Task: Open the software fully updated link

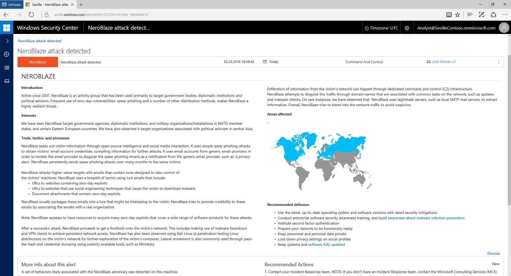Action: [327, 244]
